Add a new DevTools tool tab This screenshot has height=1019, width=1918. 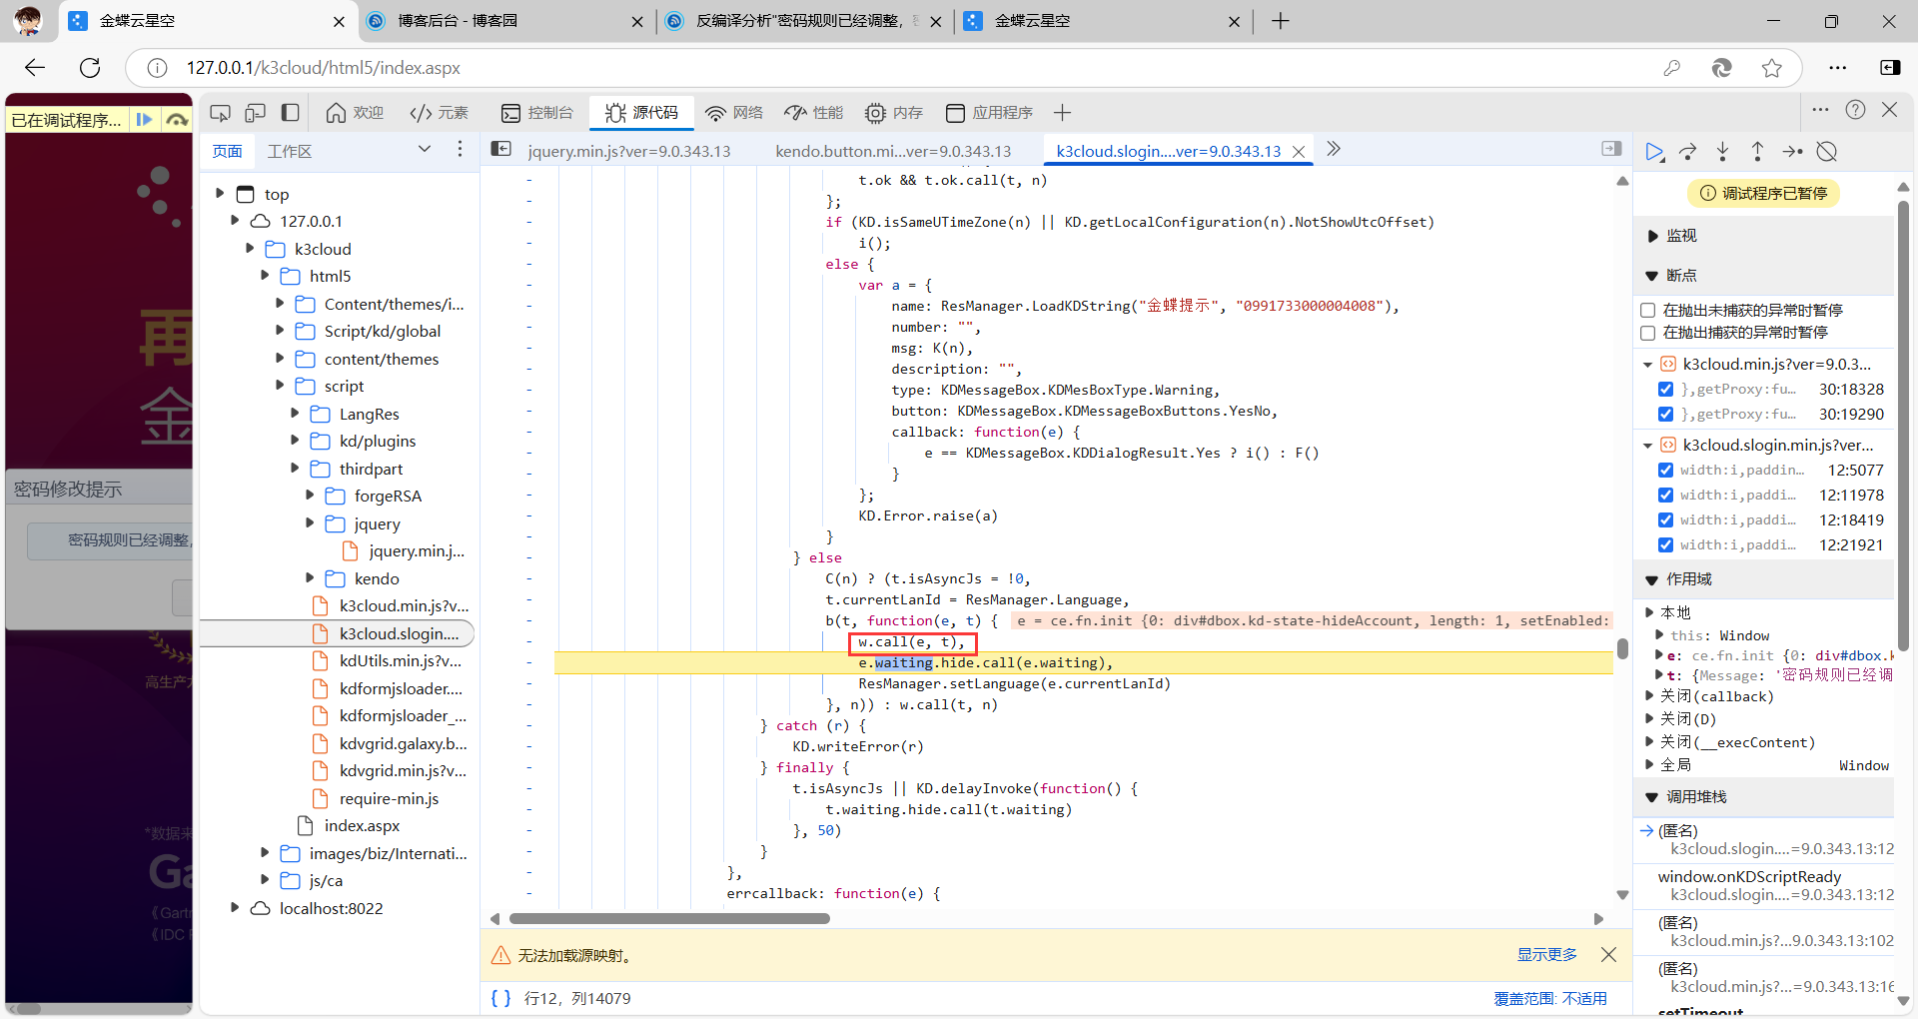point(1062,113)
